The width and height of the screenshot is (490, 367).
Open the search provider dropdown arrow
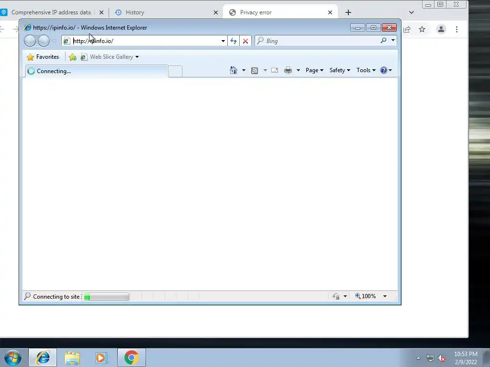pyautogui.click(x=393, y=41)
